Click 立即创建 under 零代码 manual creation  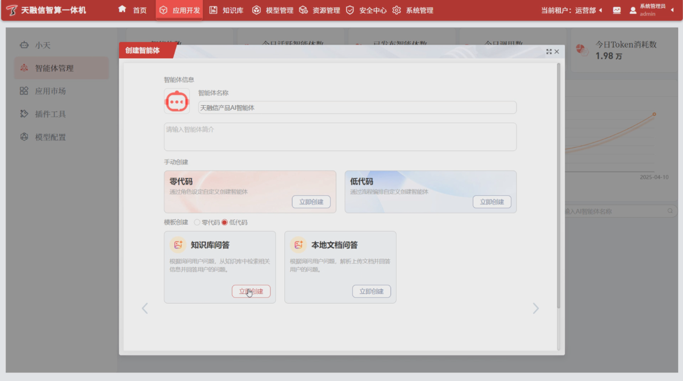click(311, 202)
